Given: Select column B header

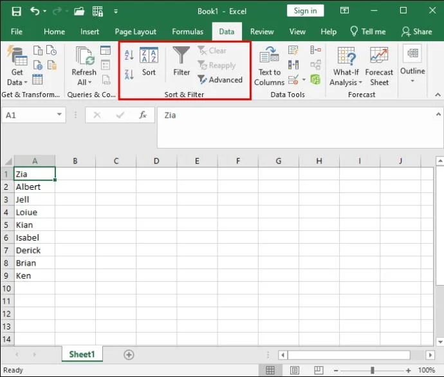Looking at the screenshot, I should [75, 161].
